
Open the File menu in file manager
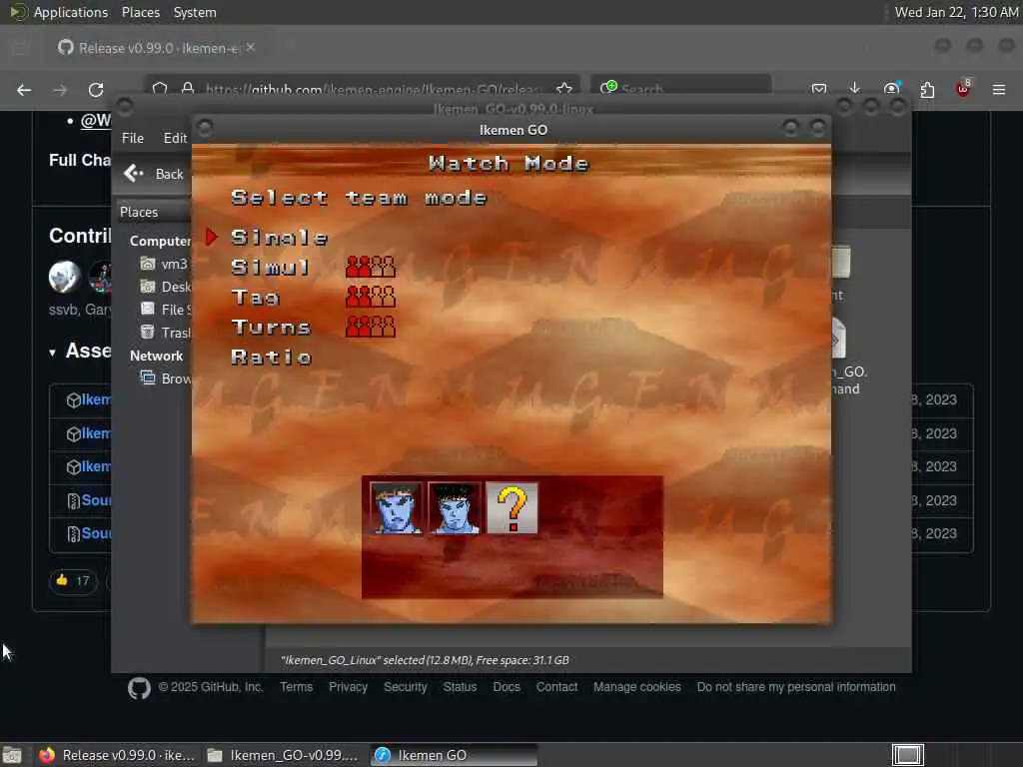133,138
